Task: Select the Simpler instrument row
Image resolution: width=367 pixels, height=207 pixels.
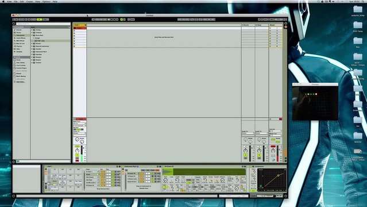Action: click(51, 60)
